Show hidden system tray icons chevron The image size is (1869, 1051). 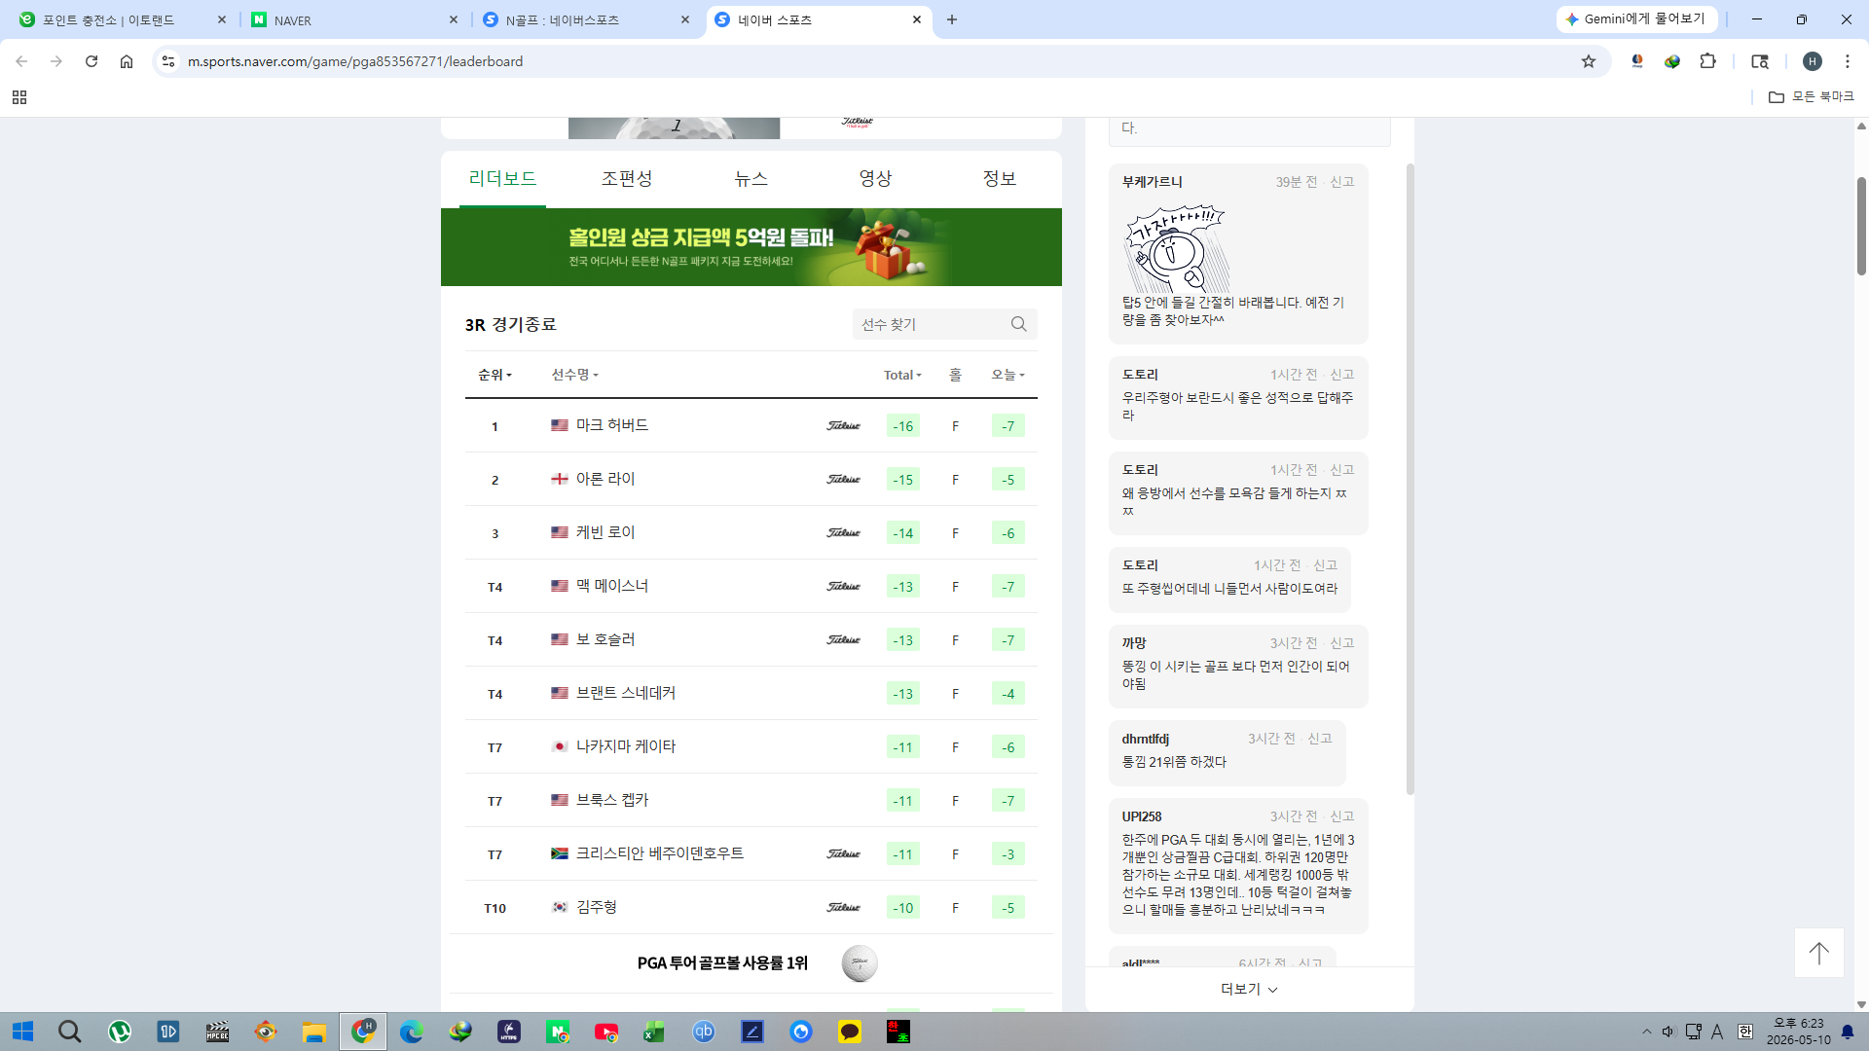coord(1646,1032)
